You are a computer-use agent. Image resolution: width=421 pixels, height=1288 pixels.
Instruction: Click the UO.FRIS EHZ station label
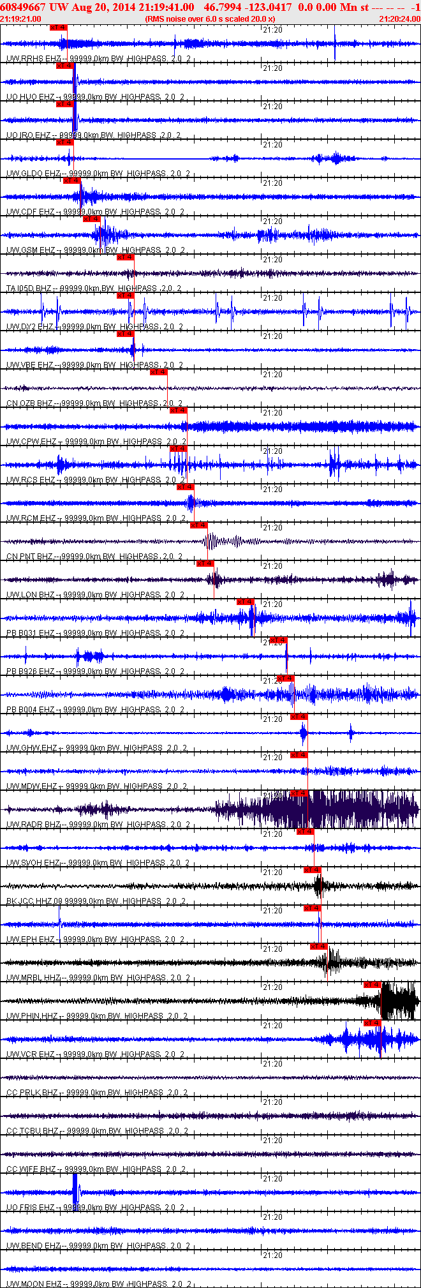pyautogui.click(x=31, y=1208)
